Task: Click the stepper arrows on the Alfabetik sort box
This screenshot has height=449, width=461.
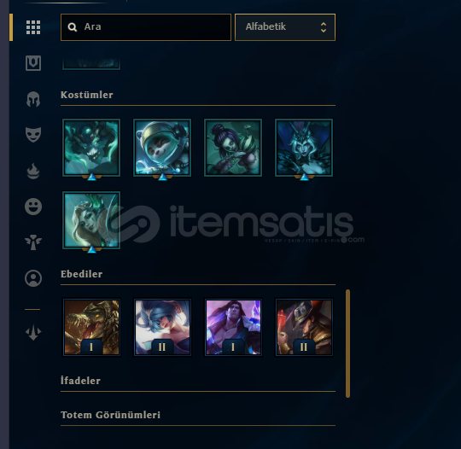Action: click(324, 27)
